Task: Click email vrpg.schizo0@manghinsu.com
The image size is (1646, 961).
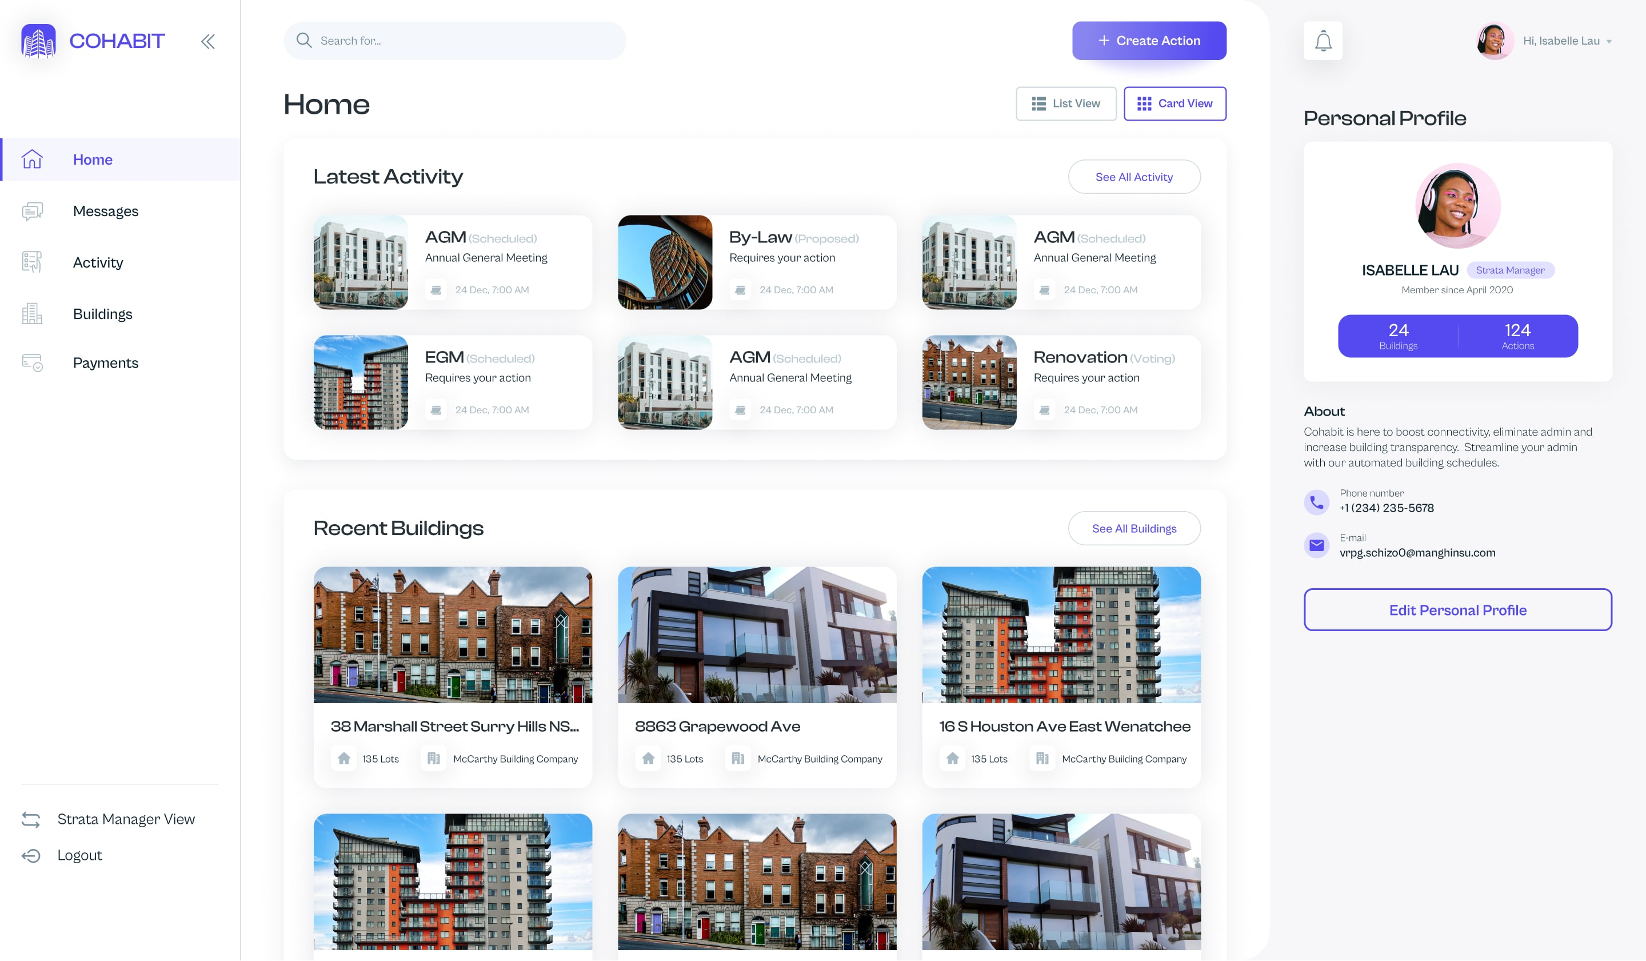Action: click(1417, 553)
